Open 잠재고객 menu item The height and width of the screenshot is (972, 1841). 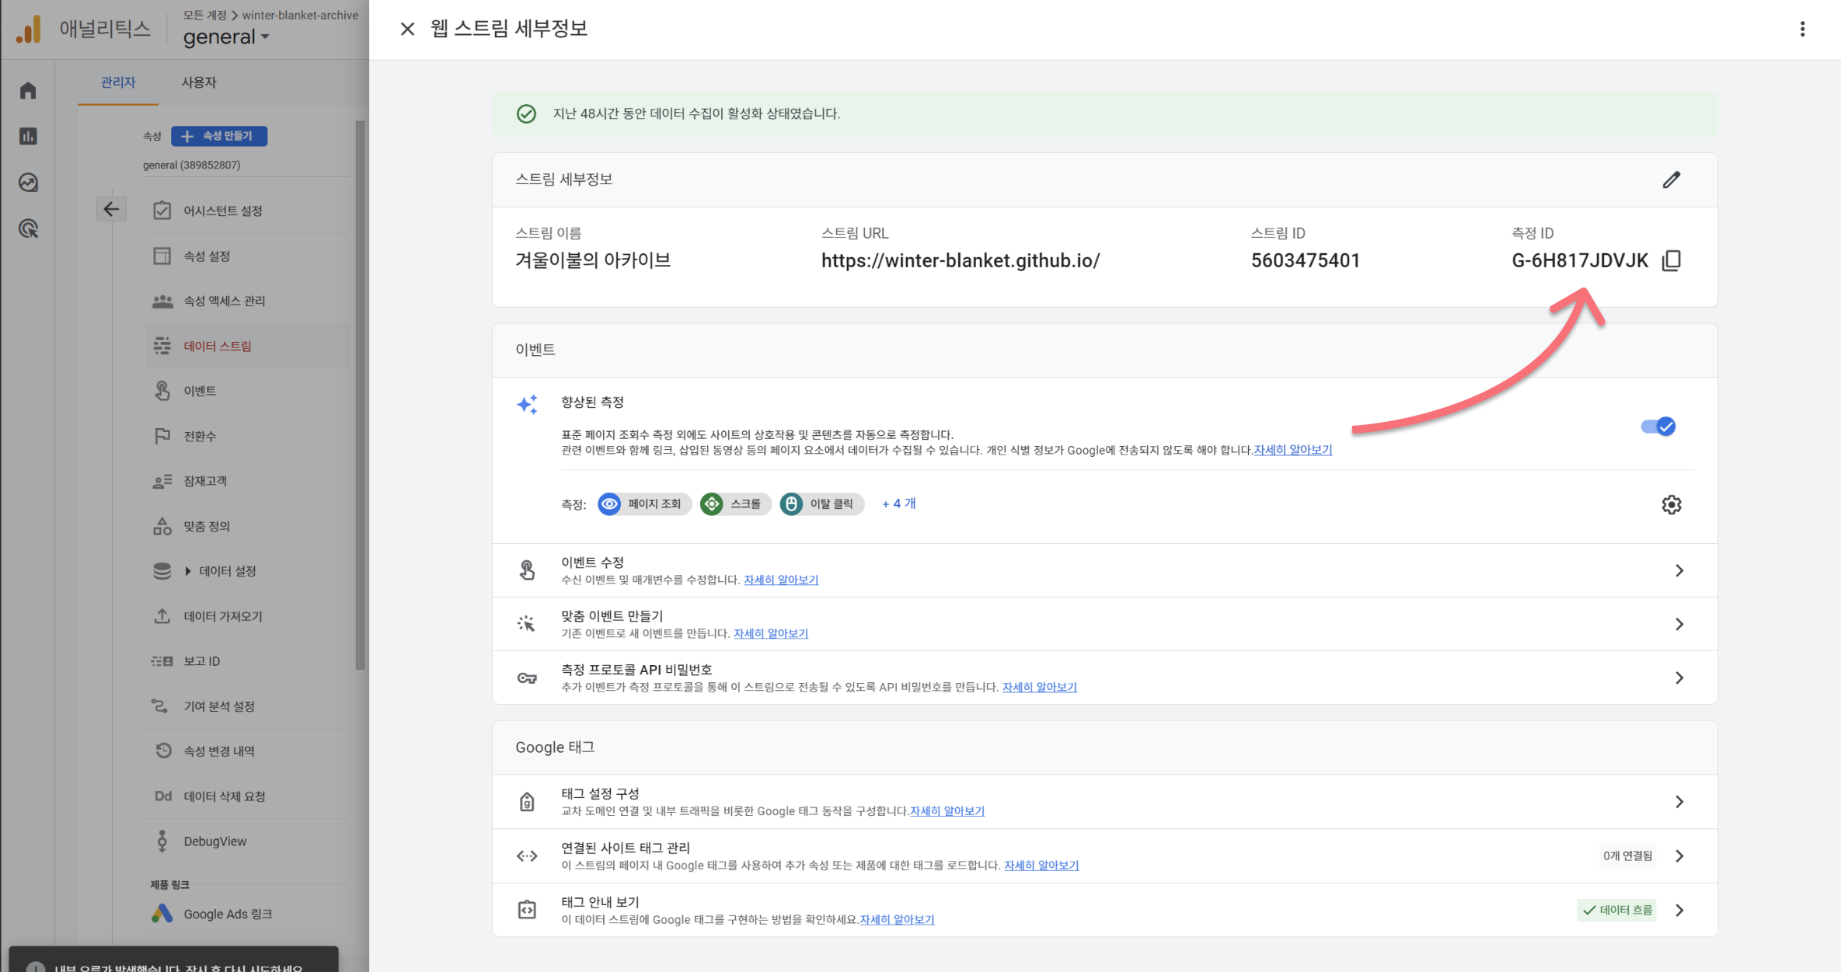point(247,481)
